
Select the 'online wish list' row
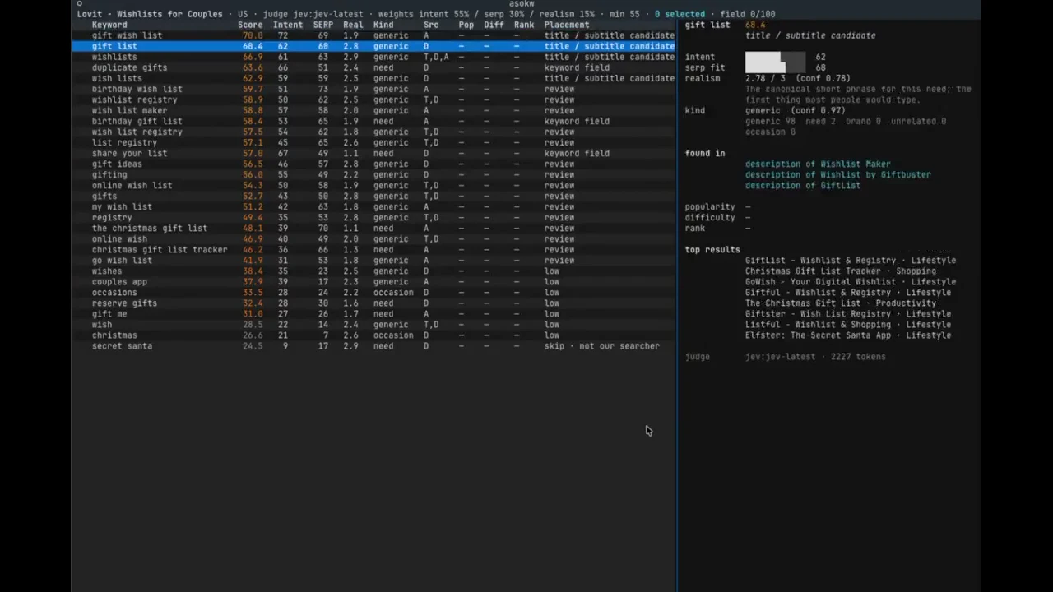[x=373, y=185]
